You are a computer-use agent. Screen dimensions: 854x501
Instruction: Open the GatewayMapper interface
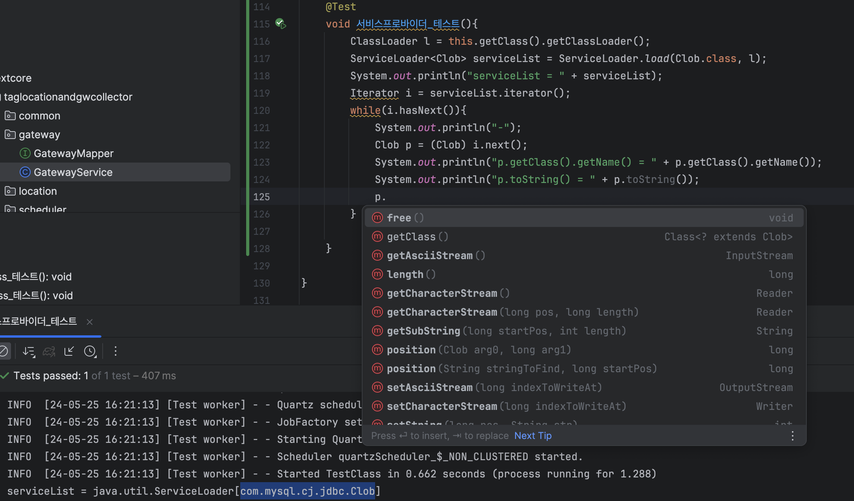tap(73, 153)
